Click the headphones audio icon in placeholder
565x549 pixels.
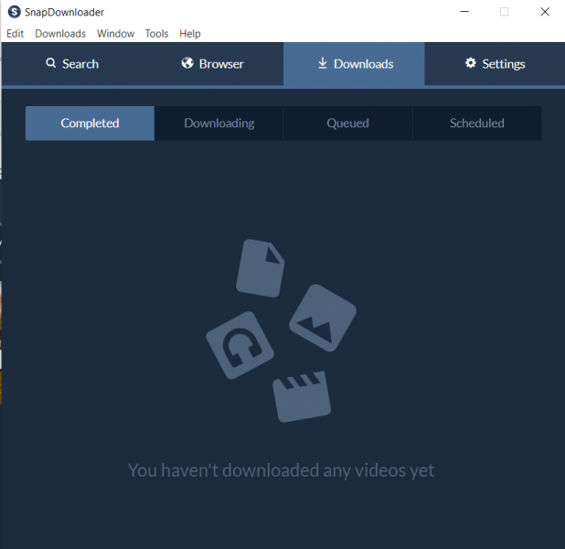(240, 345)
